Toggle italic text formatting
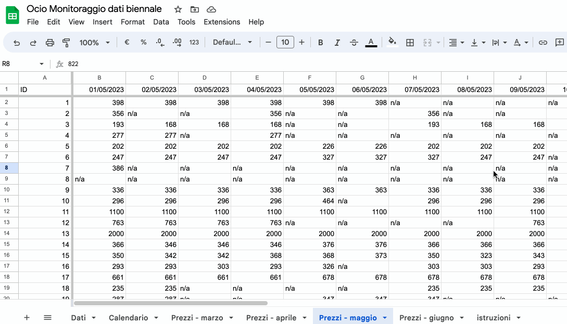567x324 pixels. point(337,43)
